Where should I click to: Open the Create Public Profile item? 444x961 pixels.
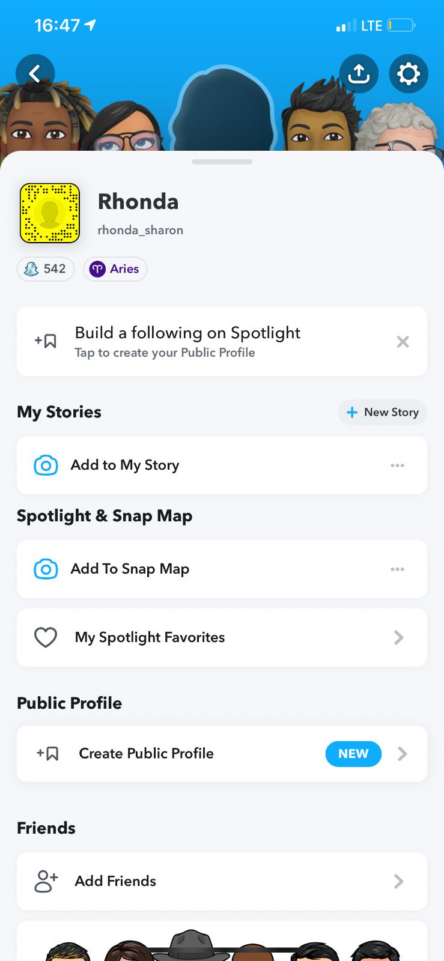click(146, 754)
